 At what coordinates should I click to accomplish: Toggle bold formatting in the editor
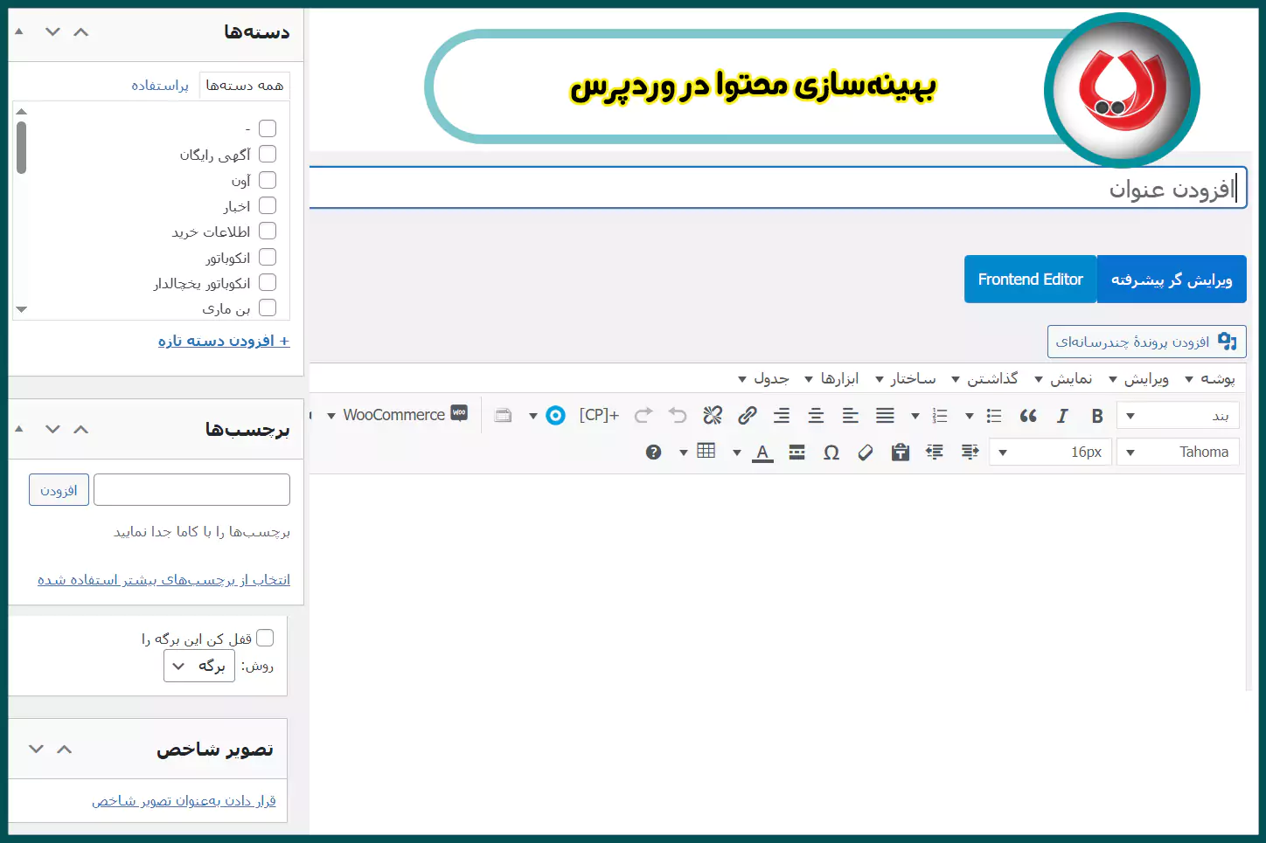coord(1097,416)
